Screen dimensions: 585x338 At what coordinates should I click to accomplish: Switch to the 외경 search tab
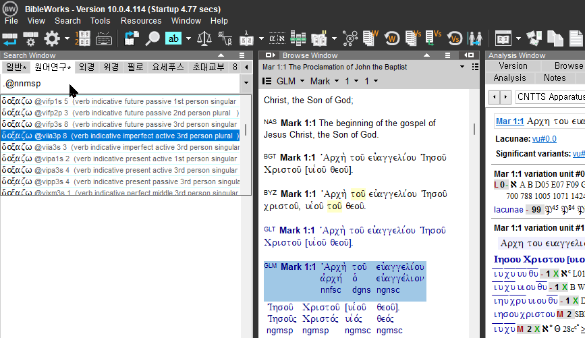pyautogui.click(x=86, y=67)
